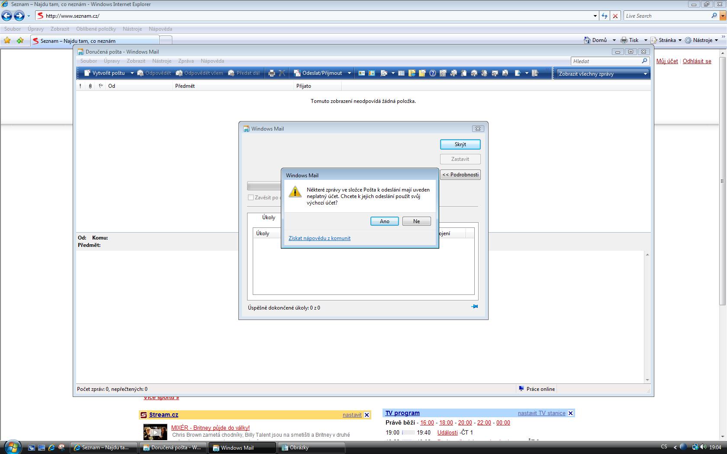Open the search provider options dropdown

[723, 16]
